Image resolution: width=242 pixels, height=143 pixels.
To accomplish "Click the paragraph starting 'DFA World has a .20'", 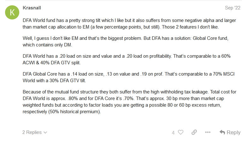I will point(127,59).
